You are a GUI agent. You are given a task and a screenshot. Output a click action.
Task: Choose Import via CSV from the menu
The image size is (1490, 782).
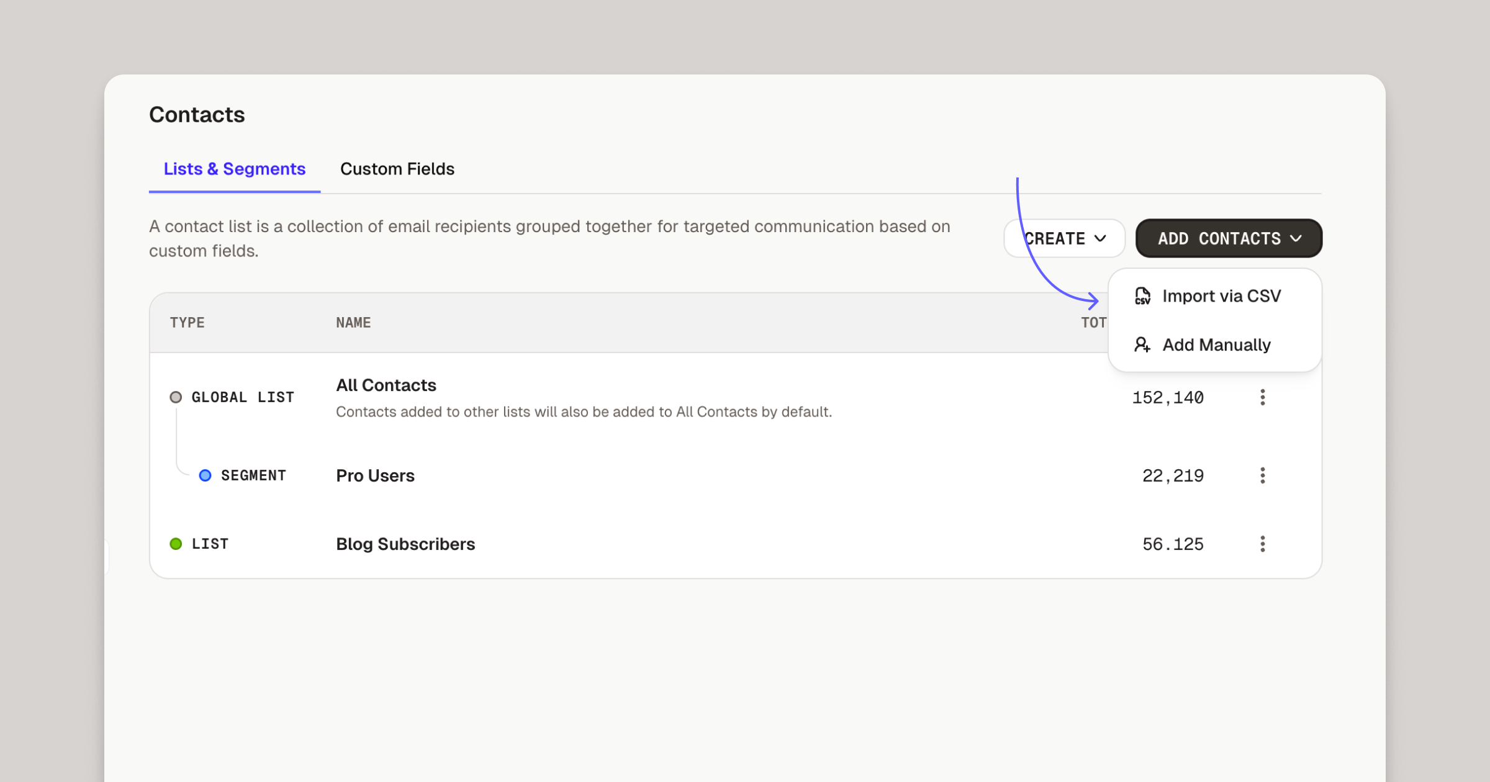click(1221, 296)
